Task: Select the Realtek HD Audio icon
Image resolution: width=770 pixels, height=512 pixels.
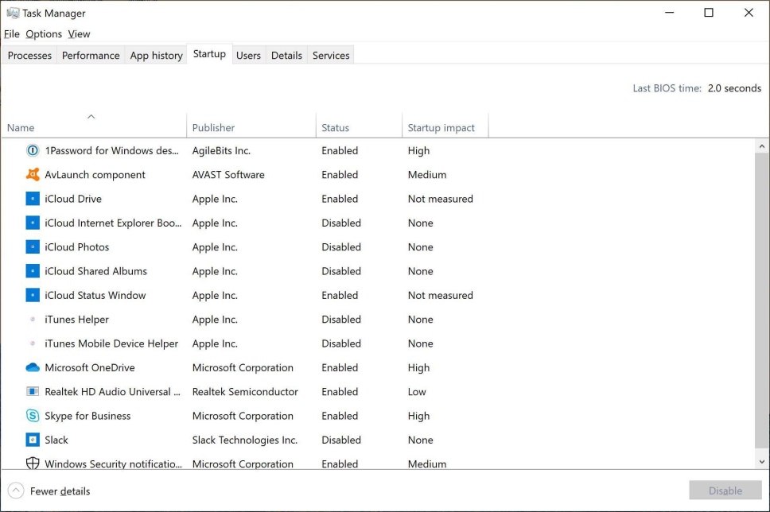Action: pyautogui.click(x=33, y=392)
